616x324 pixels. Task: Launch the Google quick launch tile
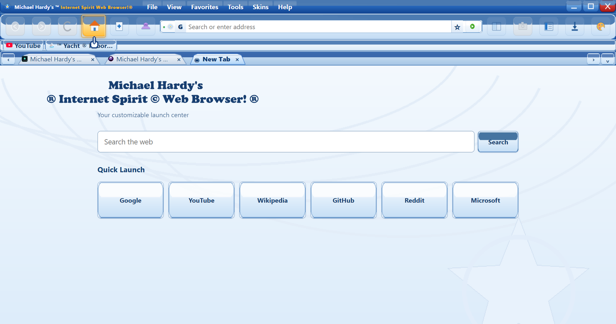[x=131, y=200]
